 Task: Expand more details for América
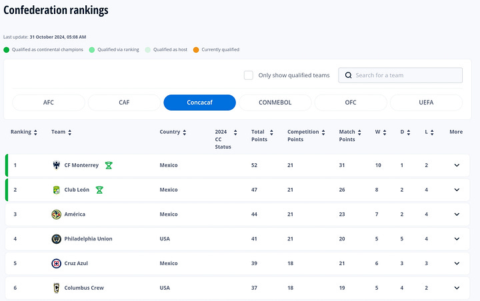click(457, 214)
